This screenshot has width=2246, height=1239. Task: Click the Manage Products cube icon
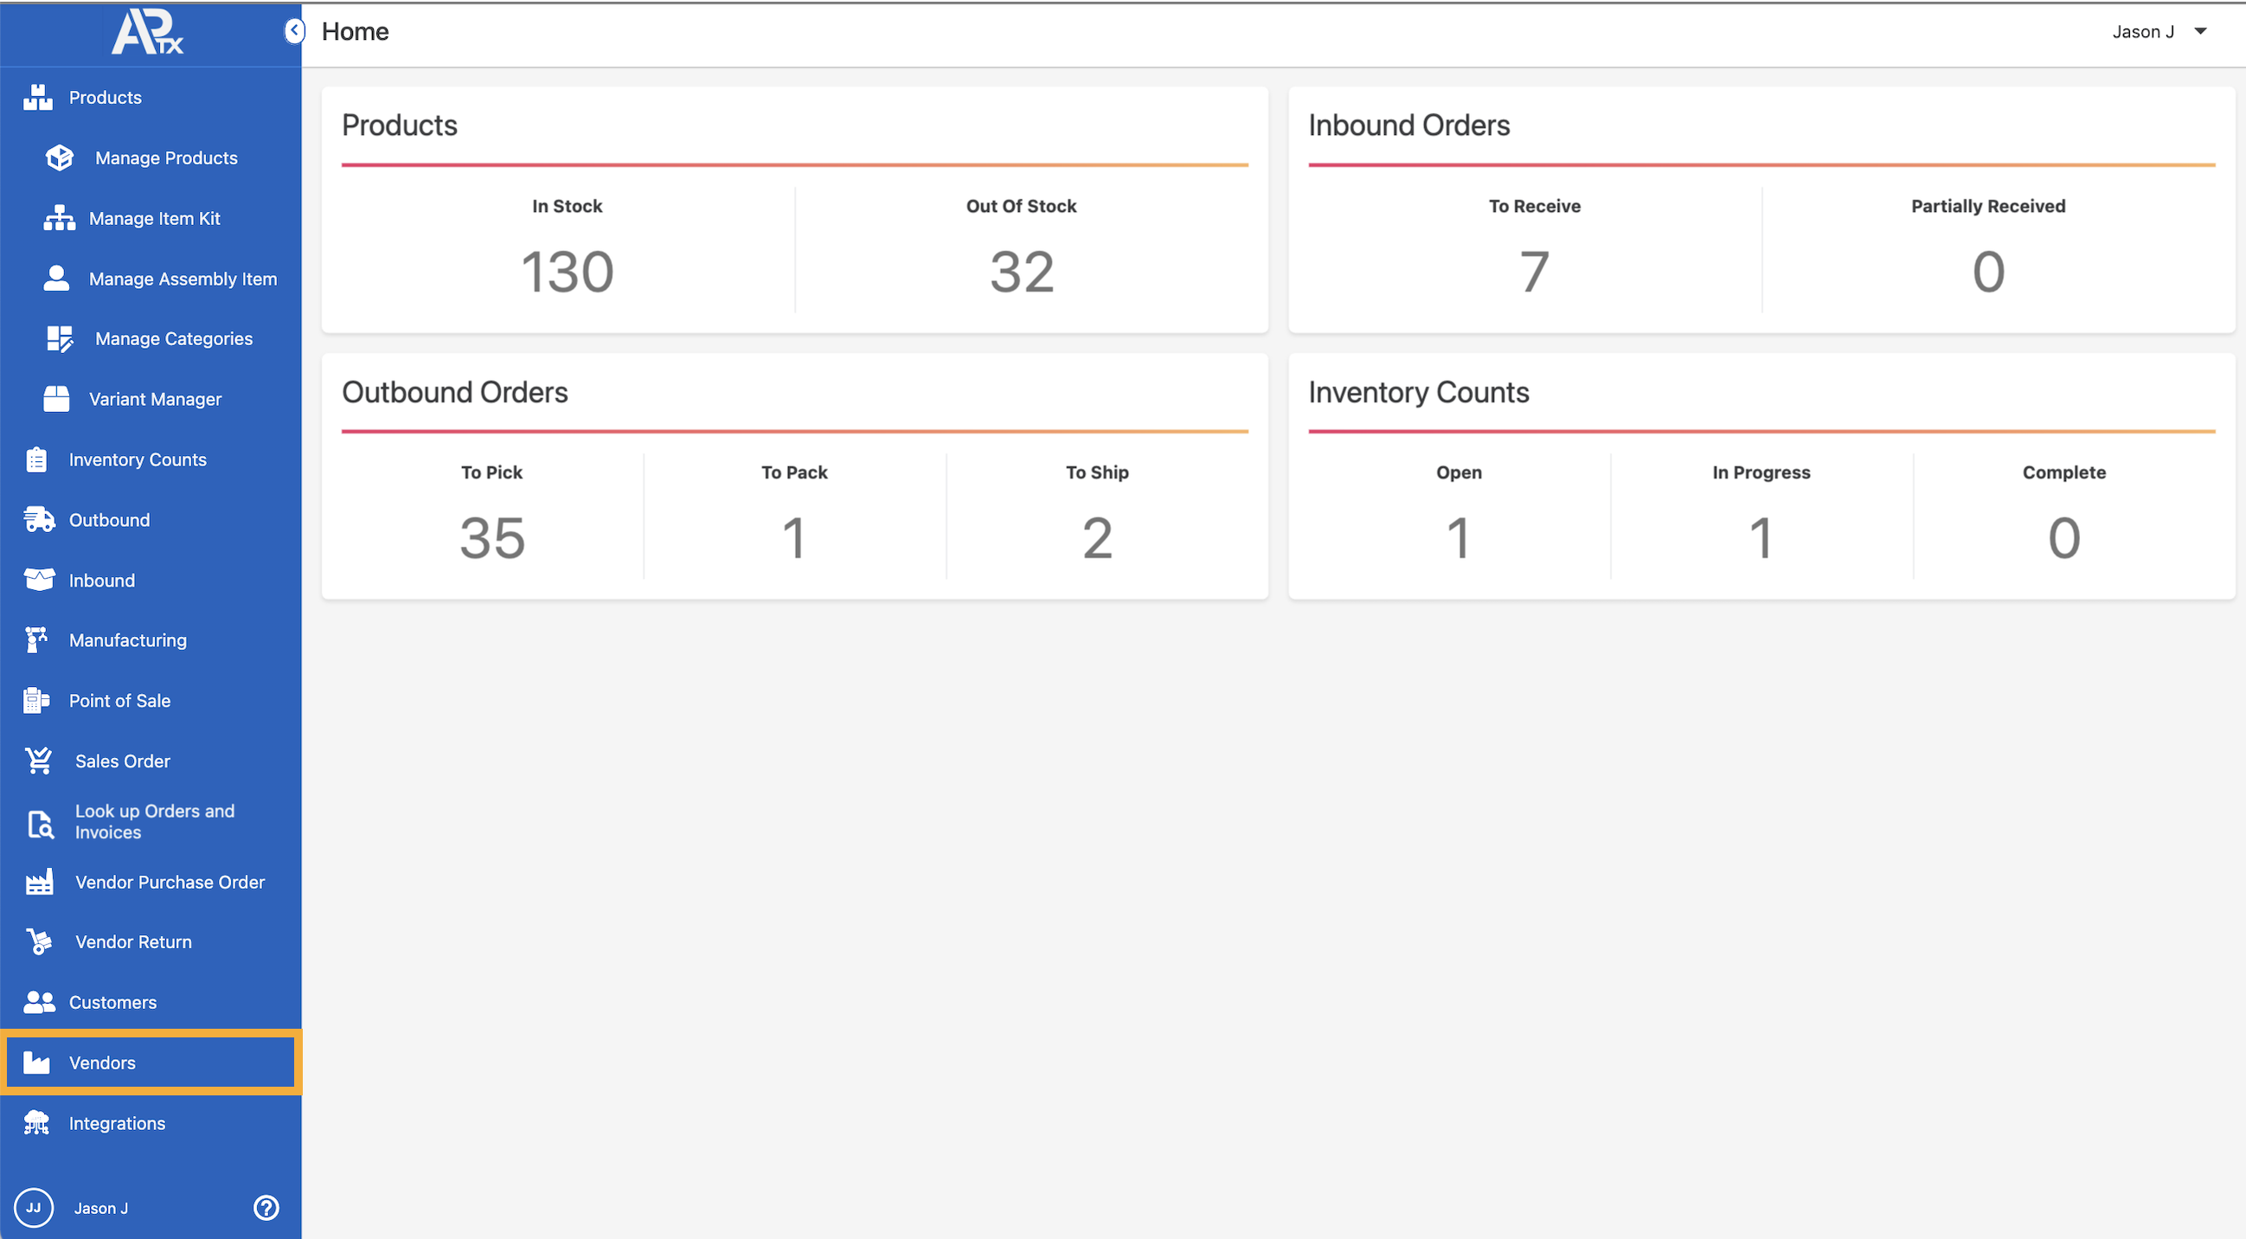(60, 157)
